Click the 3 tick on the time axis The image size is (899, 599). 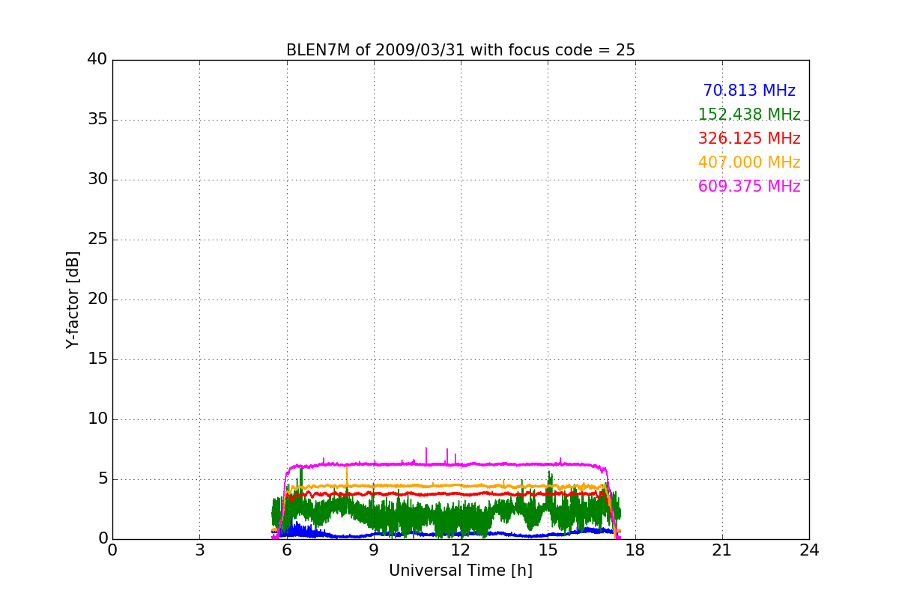click(x=199, y=550)
